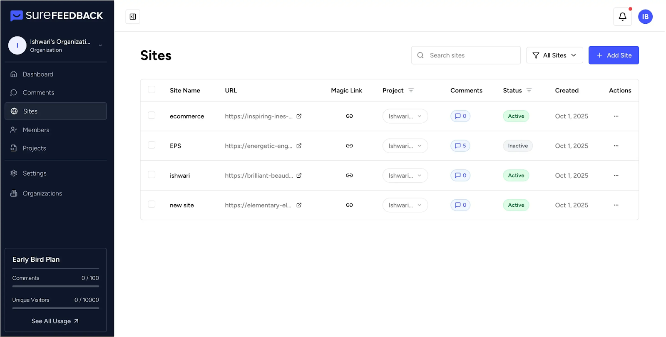
Task: Click the Project column filter icon
Action: [411, 90]
